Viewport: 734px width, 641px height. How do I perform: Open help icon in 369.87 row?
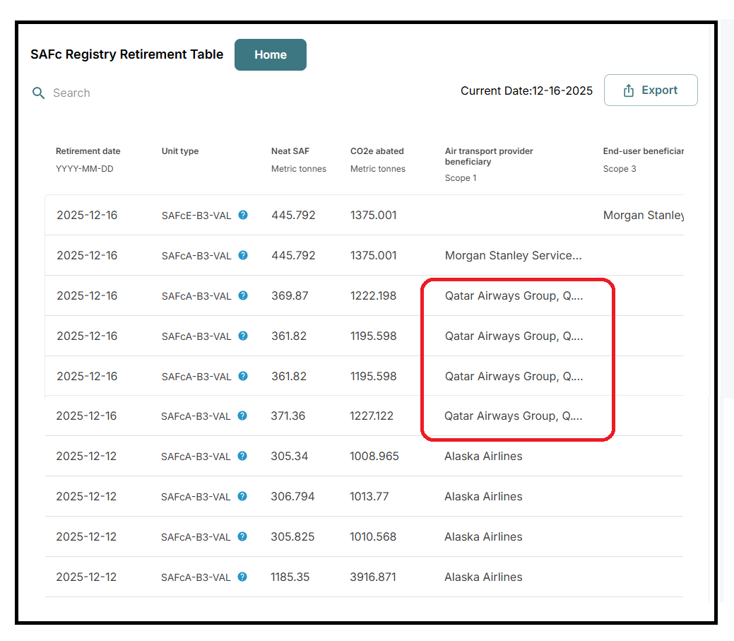(243, 295)
